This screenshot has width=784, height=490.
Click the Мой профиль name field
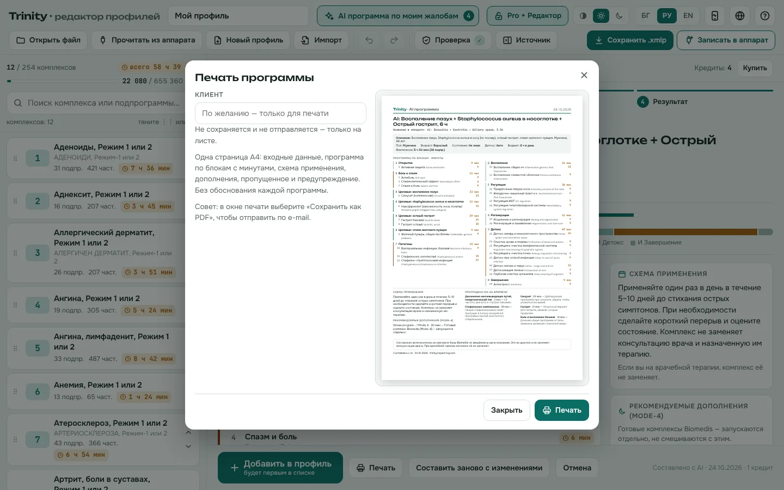(x=238, y=16)
